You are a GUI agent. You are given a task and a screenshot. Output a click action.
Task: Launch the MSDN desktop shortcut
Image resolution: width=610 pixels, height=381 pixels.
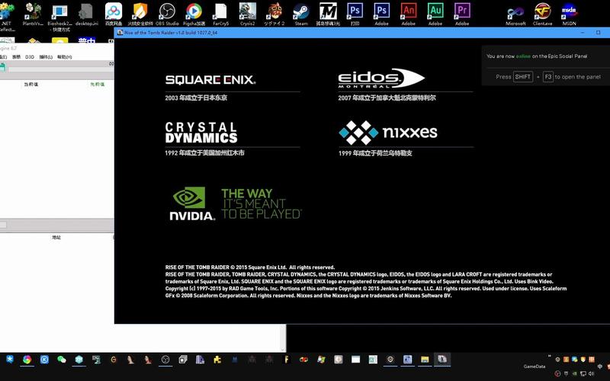pyautogui.click(x=569, y=11)
